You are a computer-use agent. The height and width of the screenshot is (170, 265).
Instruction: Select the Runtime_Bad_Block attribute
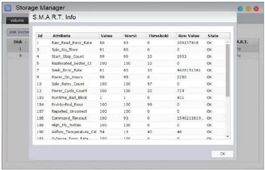pos(69,98)
